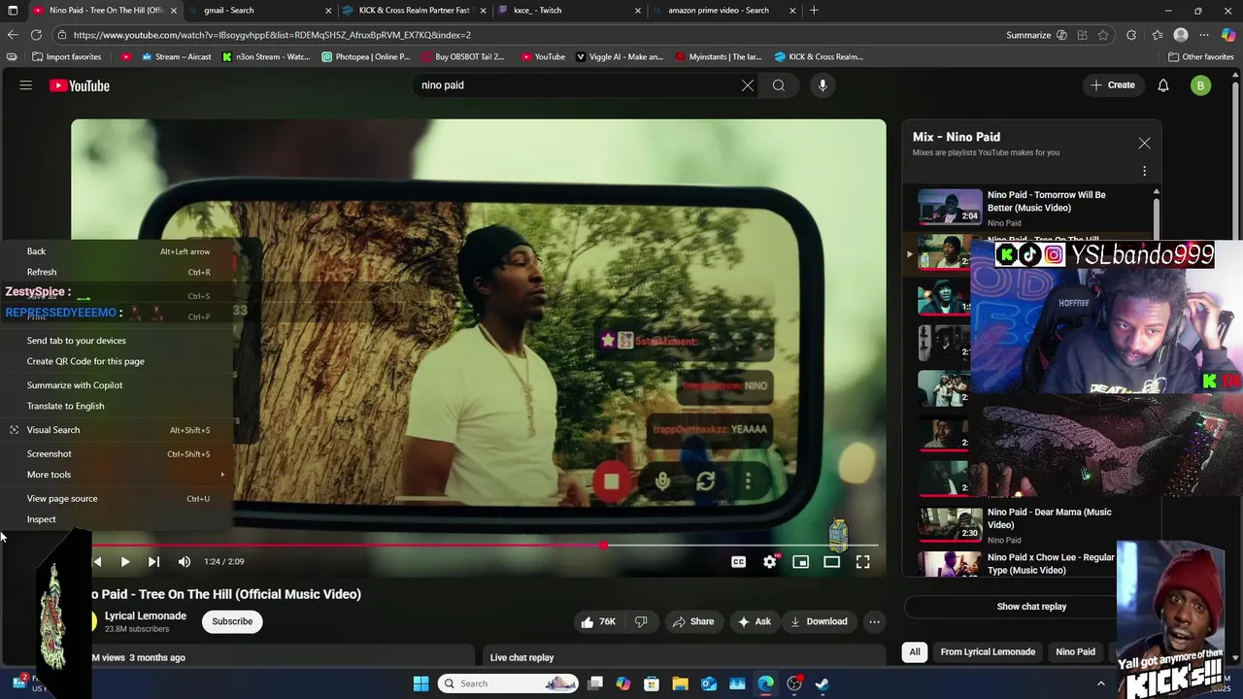Select the From Lyrical Lemonade chip
Viewport: 1243px width, 699px height.
point(988,651)
